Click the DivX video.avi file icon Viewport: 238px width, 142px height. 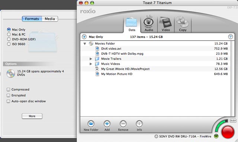pos(97,48)
